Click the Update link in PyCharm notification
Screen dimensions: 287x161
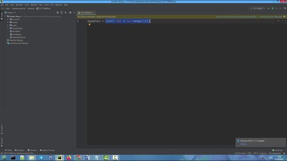(x=244, y=144)
